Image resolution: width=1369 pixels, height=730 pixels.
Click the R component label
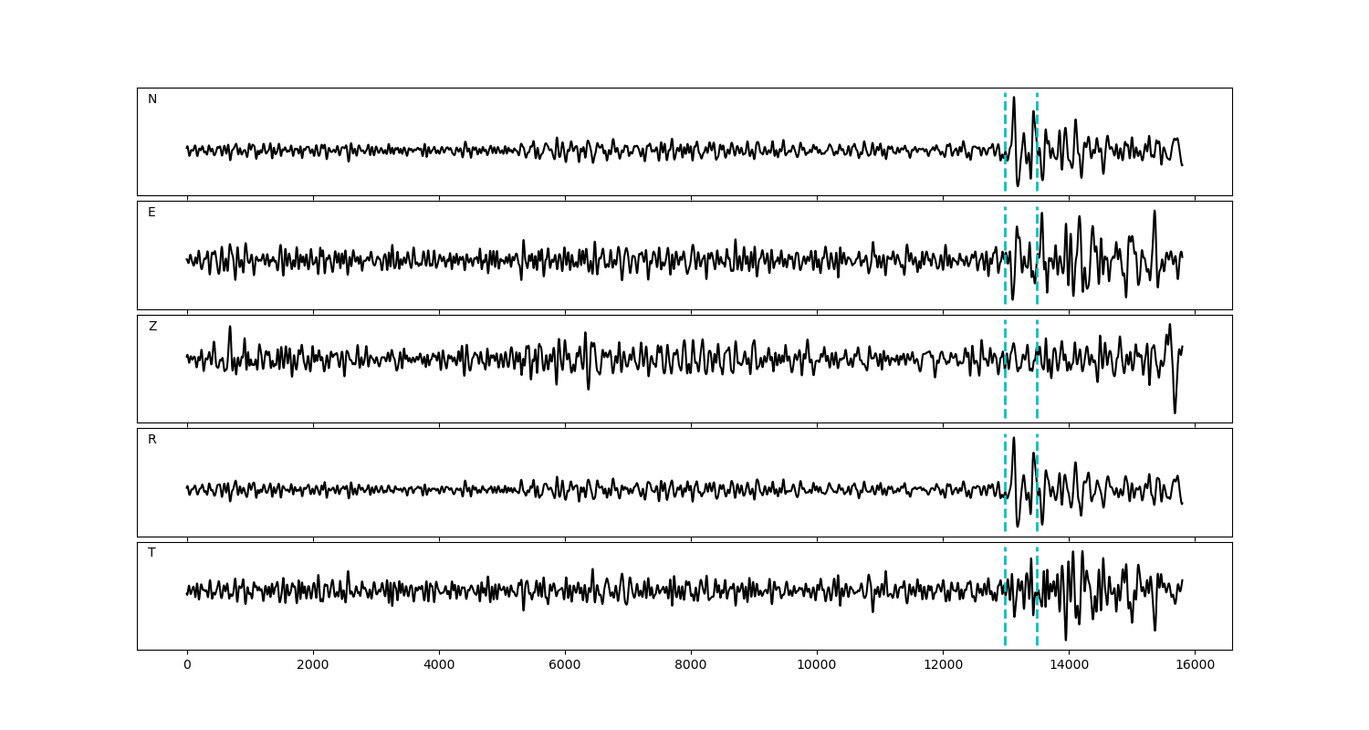152,440
